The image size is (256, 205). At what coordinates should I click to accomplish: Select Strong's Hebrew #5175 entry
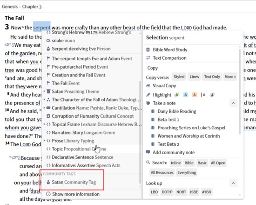coord(91,32)
